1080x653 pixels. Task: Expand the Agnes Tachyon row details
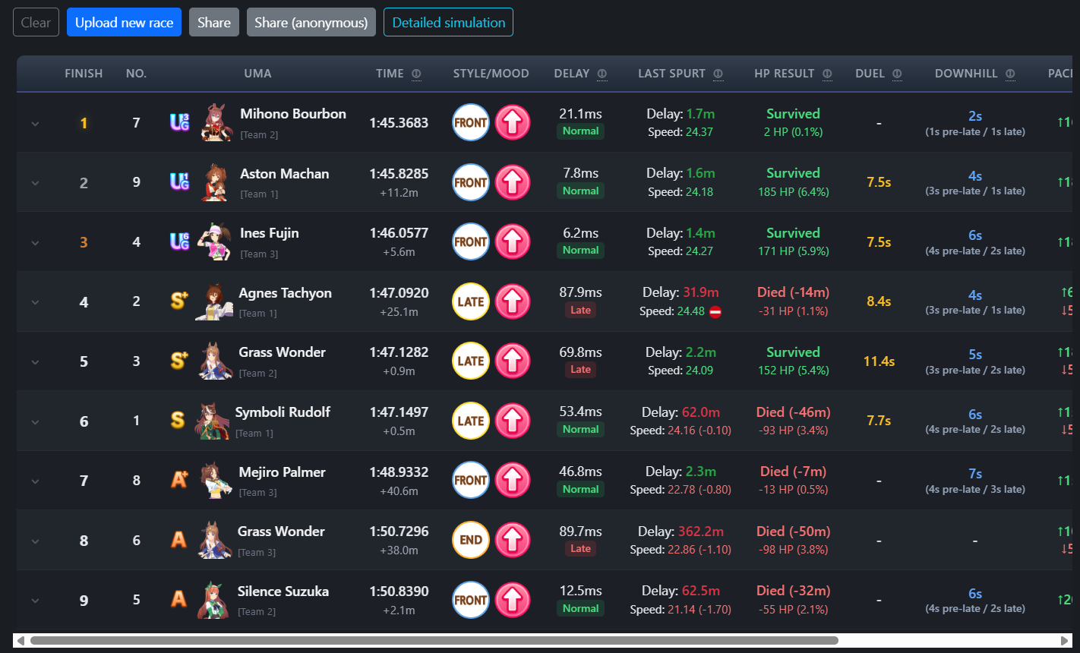[x=35, y=302]
